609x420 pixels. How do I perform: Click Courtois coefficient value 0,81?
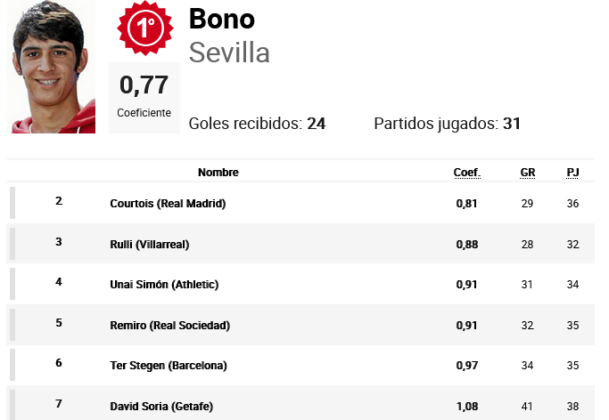point(467,204)
